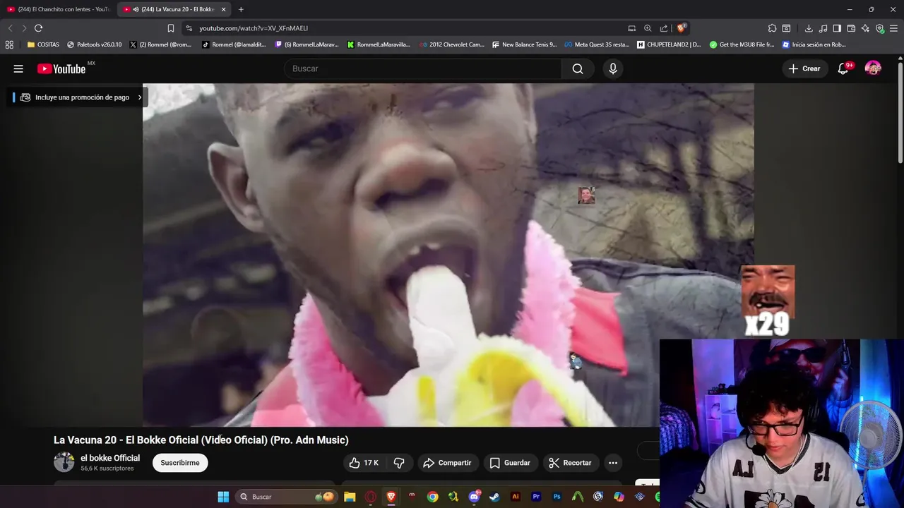This screenshot has height=508, width=904.
Task: Like the video with 17 K likes
Action: point(364,463)
